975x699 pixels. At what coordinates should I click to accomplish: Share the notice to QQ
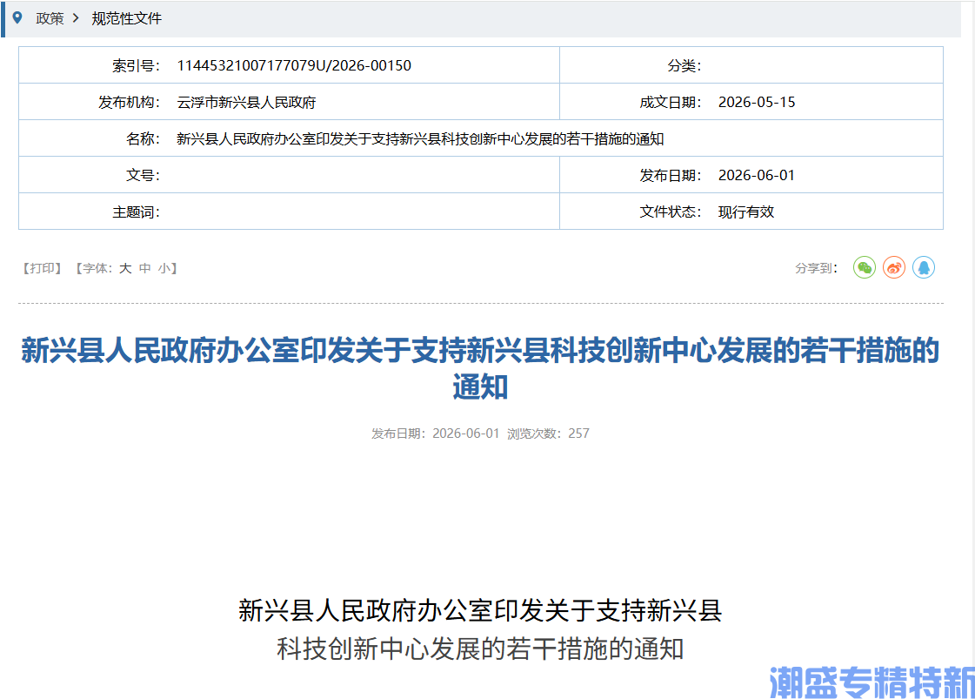point(924,267)
